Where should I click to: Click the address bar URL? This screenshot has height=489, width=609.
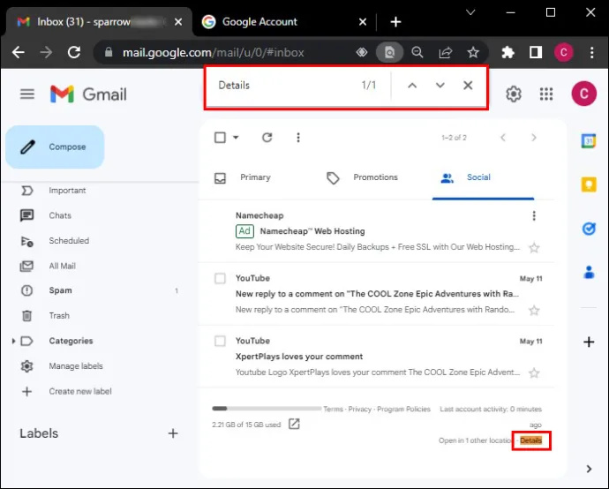[214, 52]
